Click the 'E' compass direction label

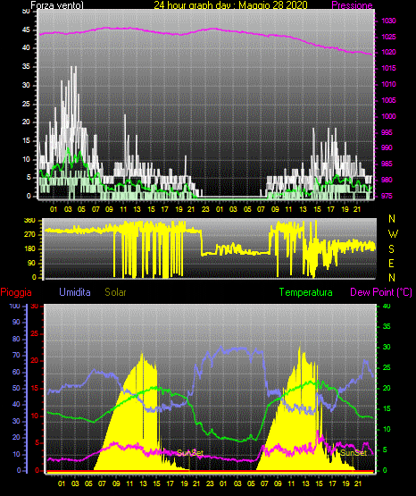(391, 264)
